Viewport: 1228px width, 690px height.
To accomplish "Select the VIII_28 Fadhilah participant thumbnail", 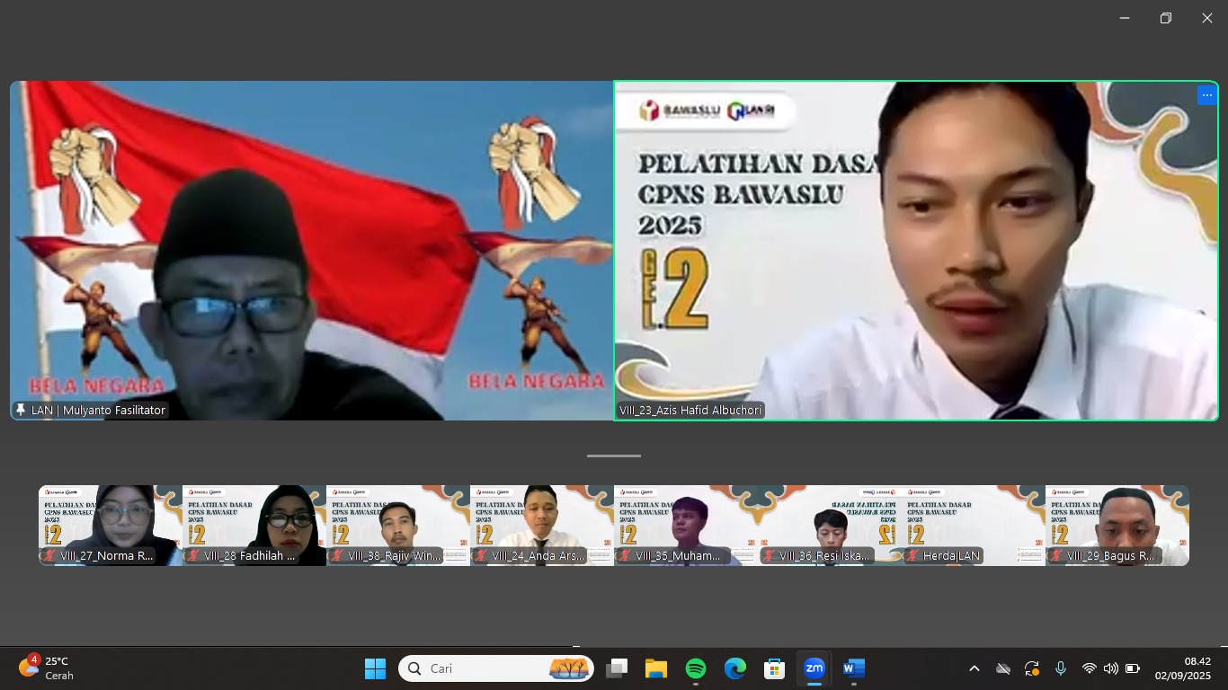I will [254, 525].
